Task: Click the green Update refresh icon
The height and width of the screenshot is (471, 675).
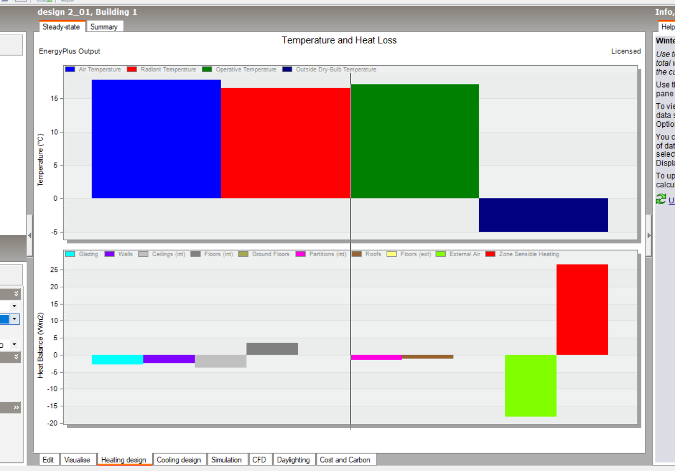Action: point(661,199)
